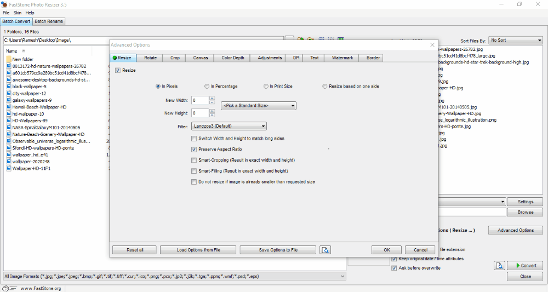Screen dimensions: 548x292
Task: Select the In Percentage radio button
Action: coord(207,86)
